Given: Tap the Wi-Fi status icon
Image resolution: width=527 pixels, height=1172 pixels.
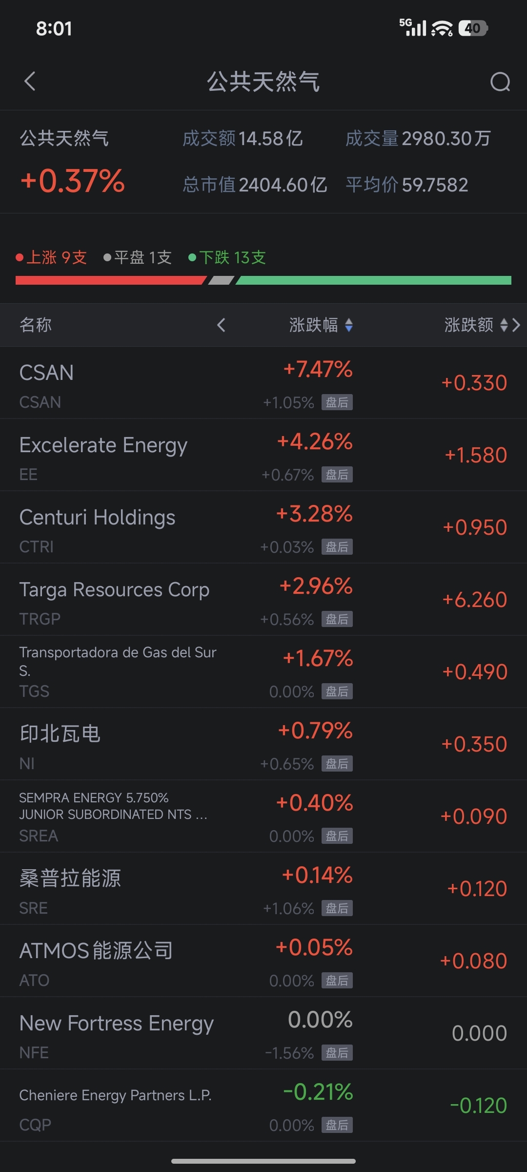Looking at the screenshot, I should click(442, 29).
